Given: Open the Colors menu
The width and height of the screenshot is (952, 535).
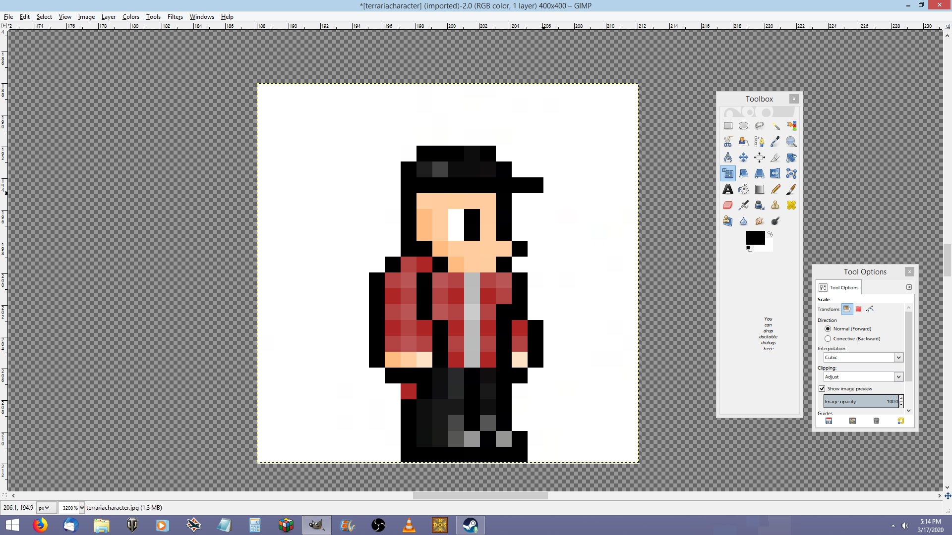Looking at the screenshot, I should pos(131,17).
